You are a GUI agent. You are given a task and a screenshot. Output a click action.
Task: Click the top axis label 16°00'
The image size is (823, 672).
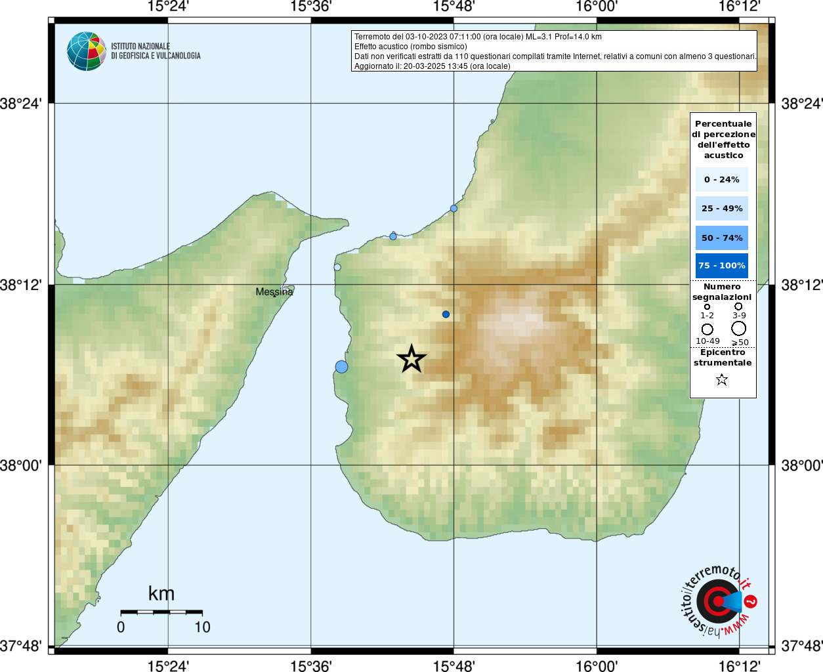point(597,7)
